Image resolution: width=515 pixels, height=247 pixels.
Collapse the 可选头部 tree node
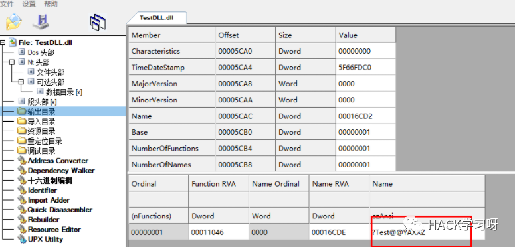pyautogui.click(x=21, y=82)
